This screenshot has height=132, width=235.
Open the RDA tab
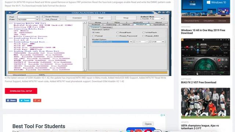tap(117, 22)
